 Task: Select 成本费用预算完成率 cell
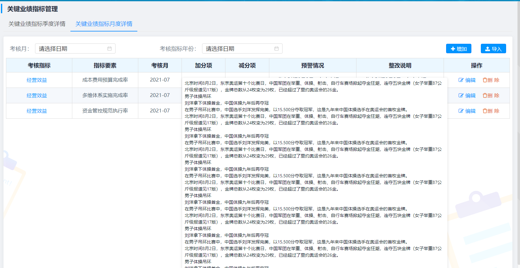click(105, 80)
